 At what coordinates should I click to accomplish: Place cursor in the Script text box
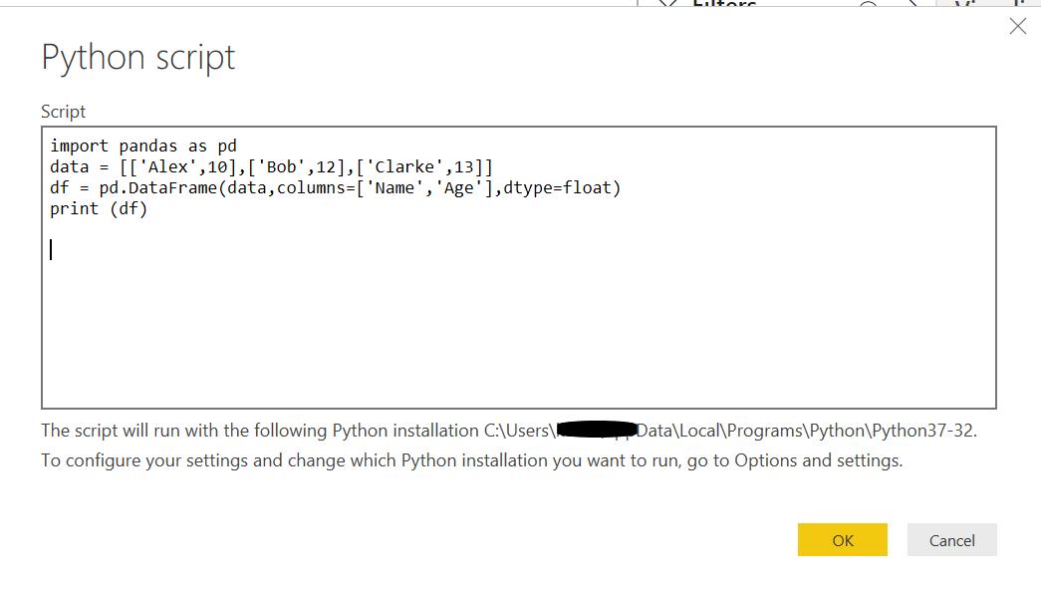519,267
